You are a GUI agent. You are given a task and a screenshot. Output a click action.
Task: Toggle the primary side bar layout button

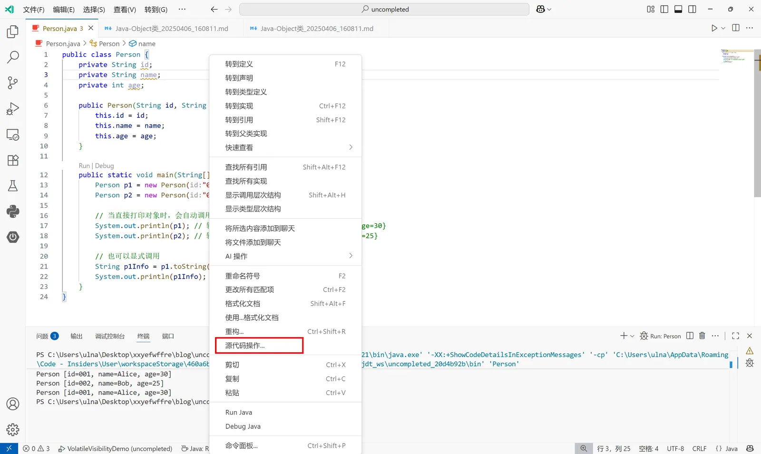point(664,9)
